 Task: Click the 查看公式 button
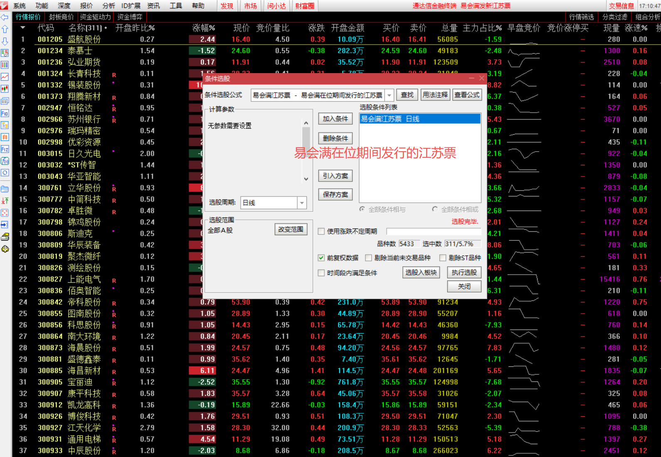click(x=467, y=95)
